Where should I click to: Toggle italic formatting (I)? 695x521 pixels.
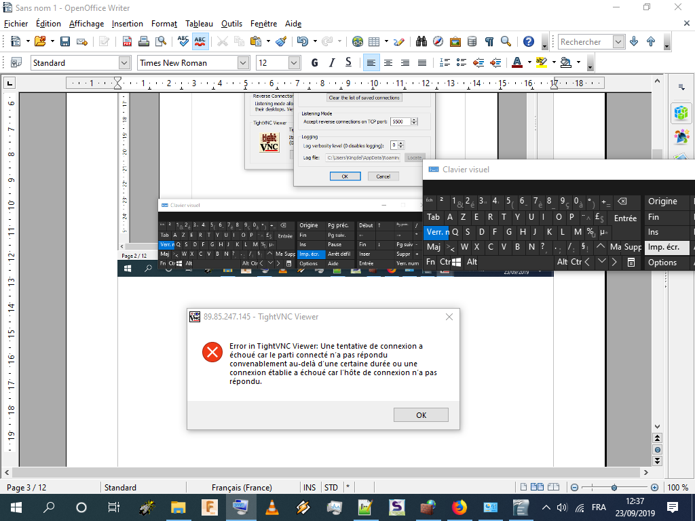coord(331,63)
